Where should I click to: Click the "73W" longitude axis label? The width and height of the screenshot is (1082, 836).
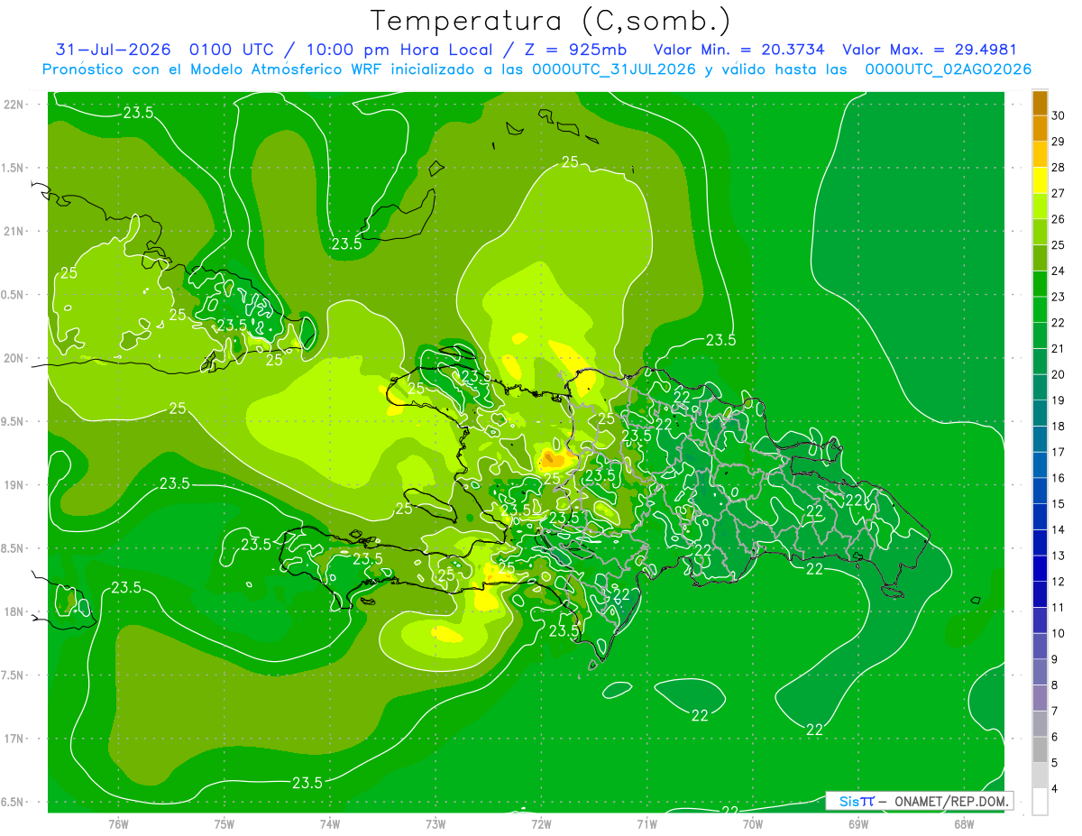(436, 823)
